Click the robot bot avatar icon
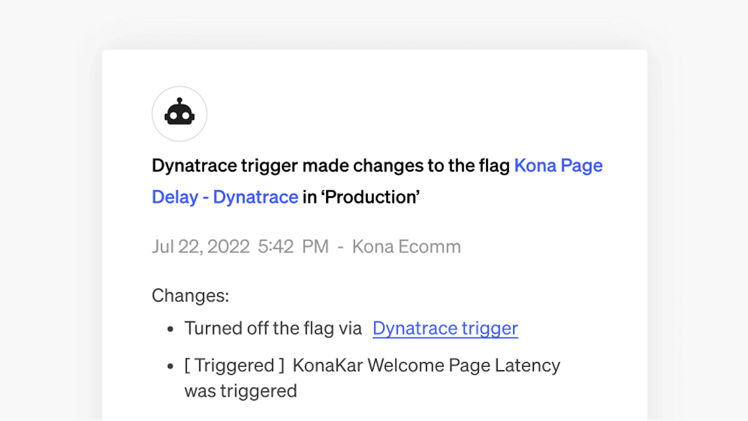 click(x=179, y=113)
